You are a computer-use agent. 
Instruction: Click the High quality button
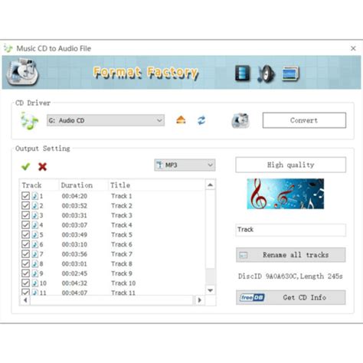click(x=291, y=165)
